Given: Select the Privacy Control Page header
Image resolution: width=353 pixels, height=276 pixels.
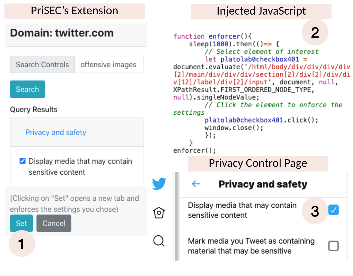Looking at the screenshot, I should click(258, 163).
